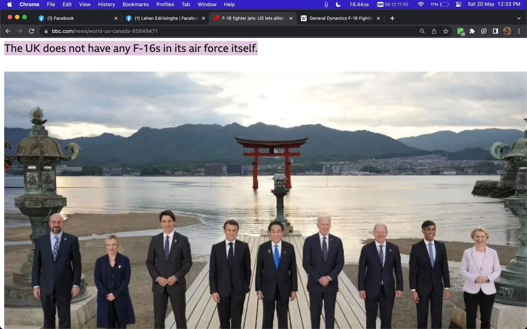527x329 pixels.
Task: Toggle Do Not Disturb via the moon icon
Action: point(338,4)
